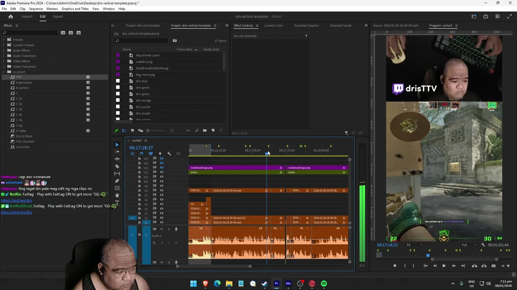Click Step Forward 1 Frame button
Screen dimensions: 517x290
[x=454, y=266]
